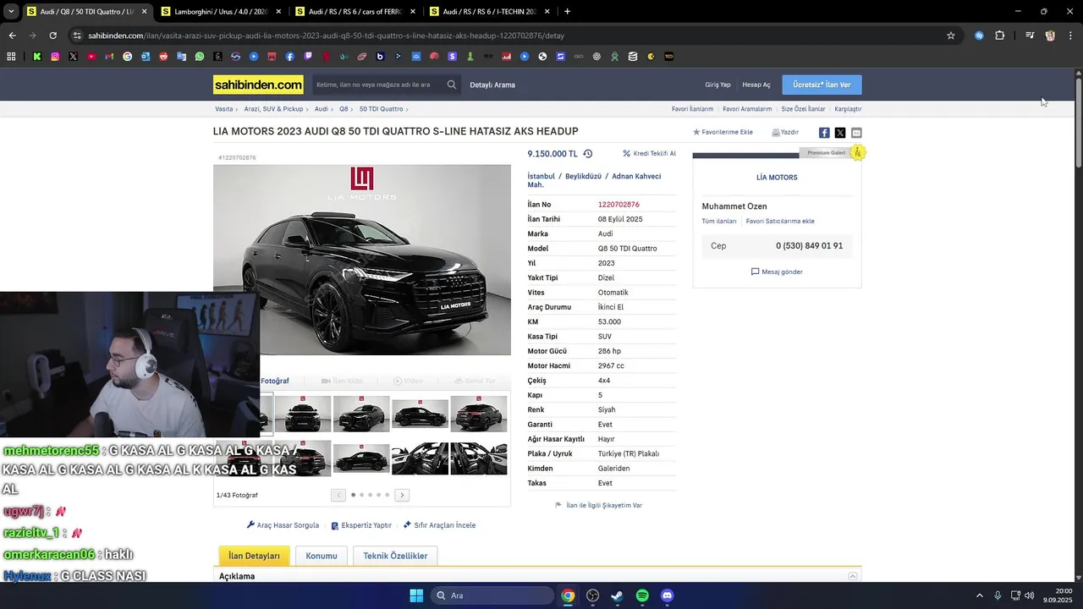Open Chrome's three-dot menu

[x=1071, y=36]
